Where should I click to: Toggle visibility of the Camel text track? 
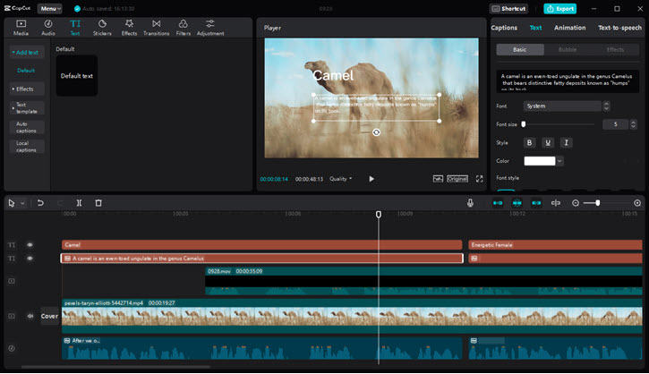point(29,244)
